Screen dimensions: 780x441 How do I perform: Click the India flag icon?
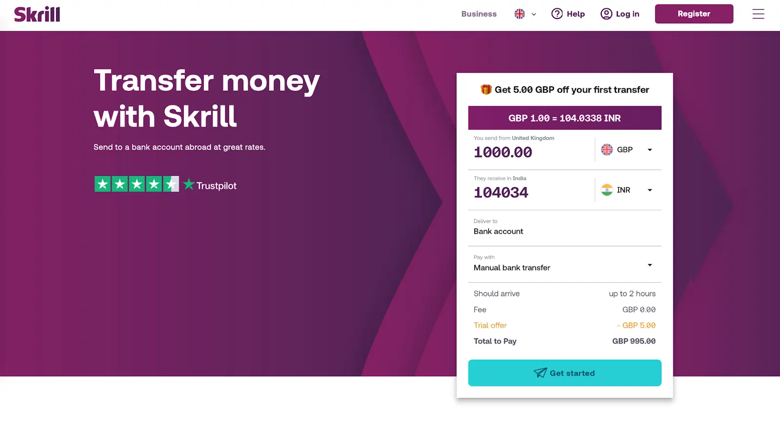click(x=606, y=190)
